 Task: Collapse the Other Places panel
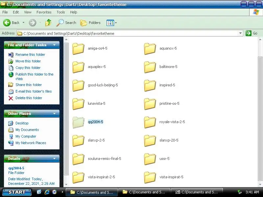(x=54, y=114)
